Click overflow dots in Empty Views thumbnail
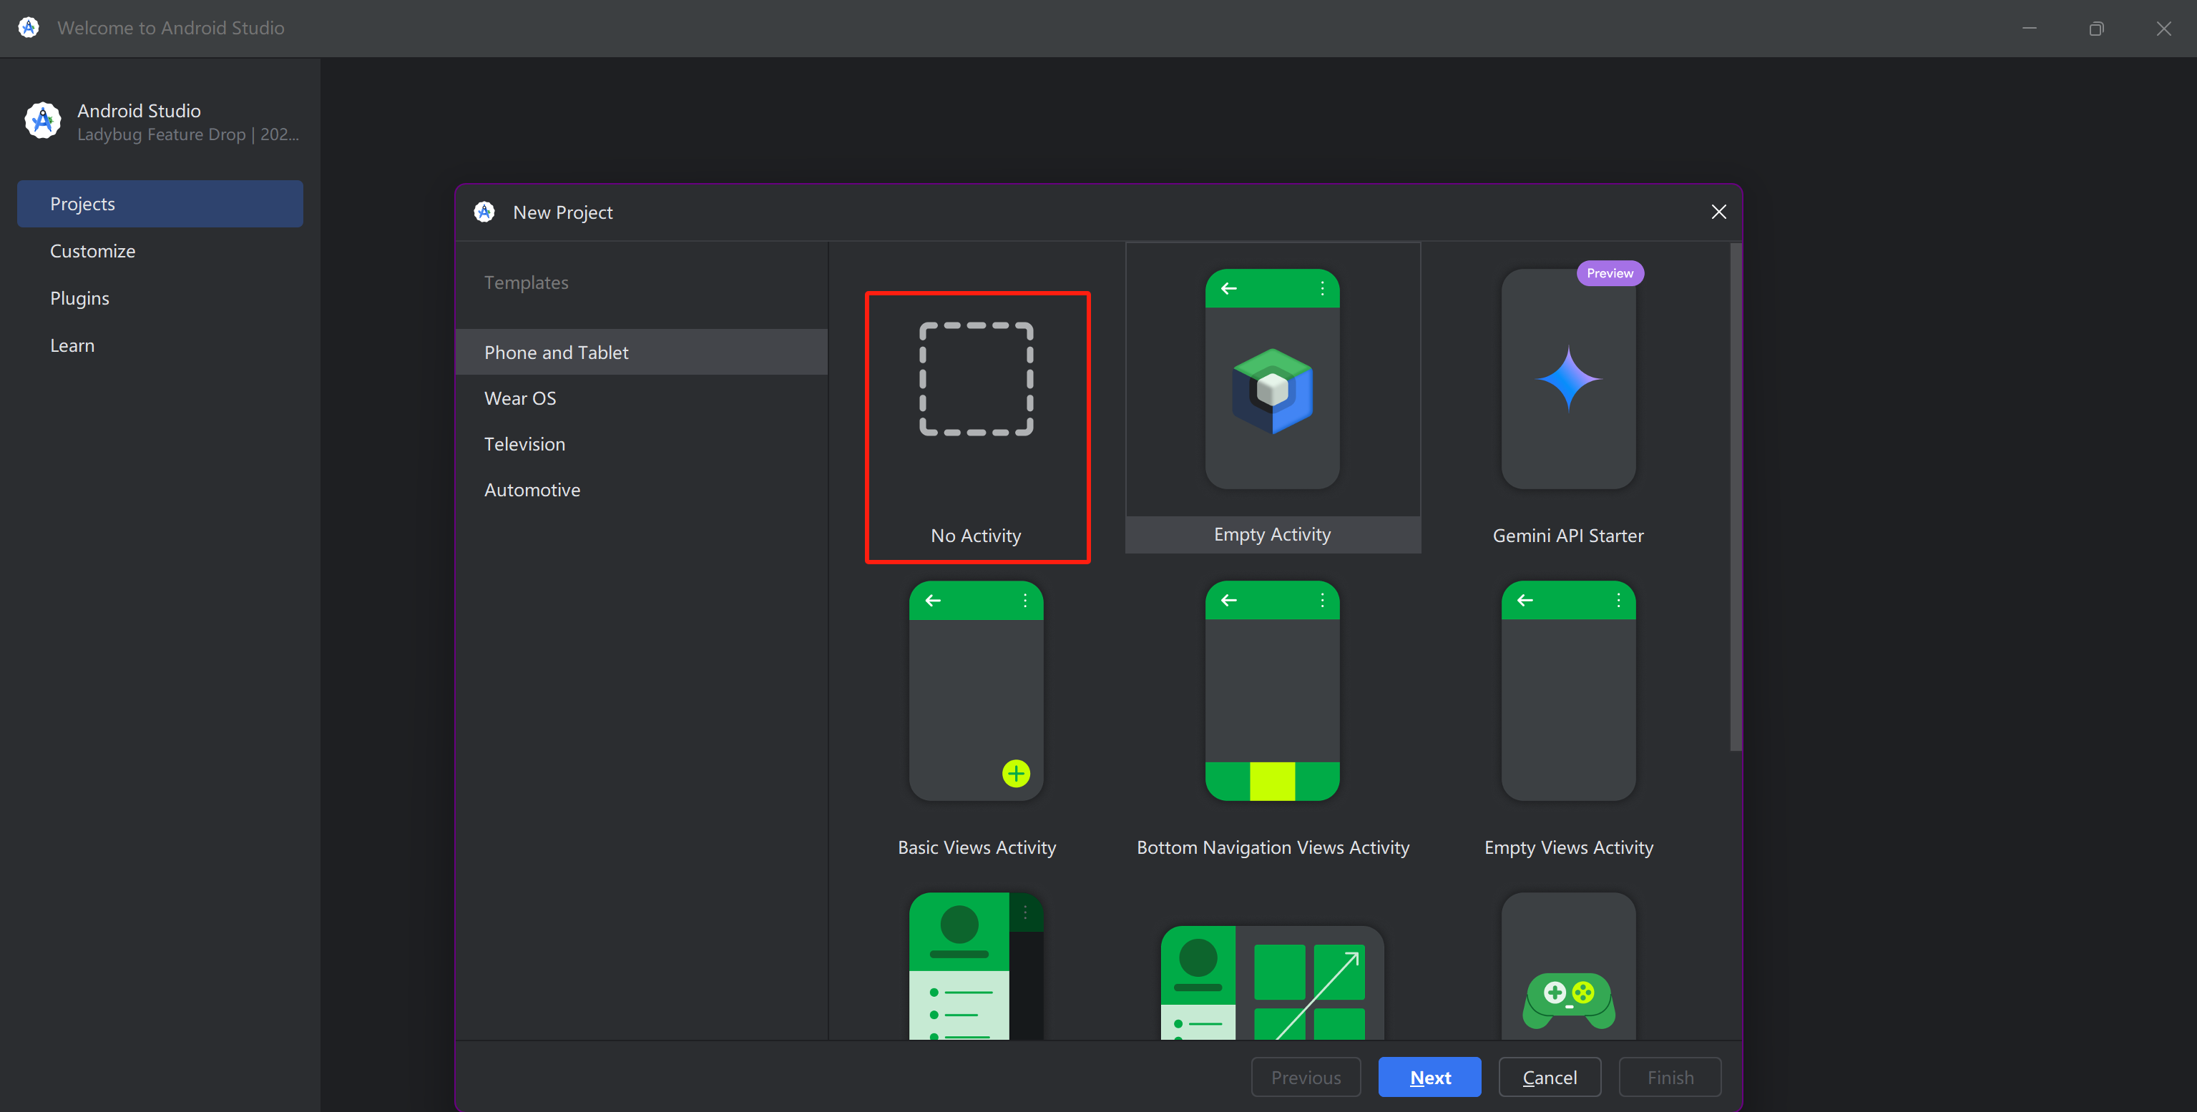Screen dimensions: 2197x1112 pyautogui.click(x=1618, y=601)
